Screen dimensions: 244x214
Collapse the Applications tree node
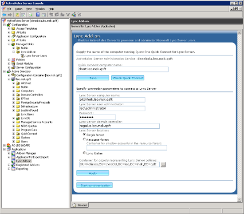[4, 149]
